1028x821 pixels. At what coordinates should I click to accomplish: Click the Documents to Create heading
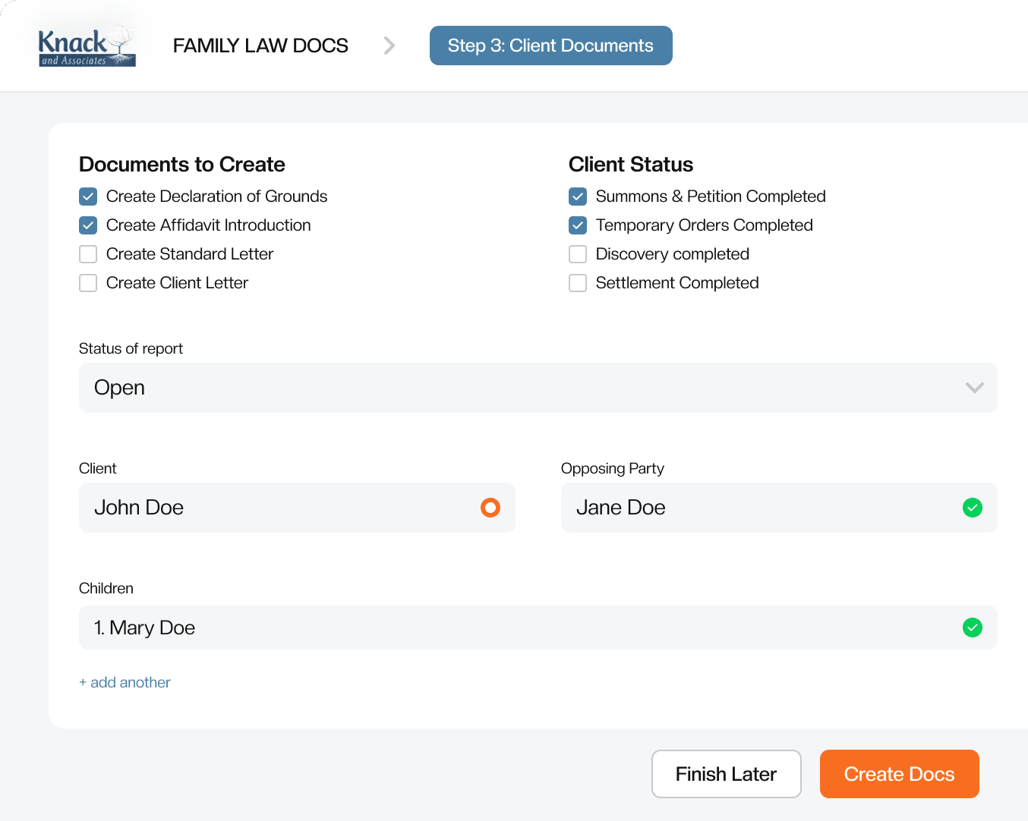tap(182, 165)
